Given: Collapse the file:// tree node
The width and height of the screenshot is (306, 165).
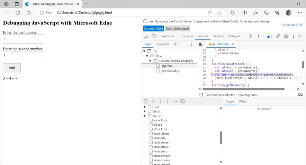Looking at the screenshot, I should click(147, 56).
